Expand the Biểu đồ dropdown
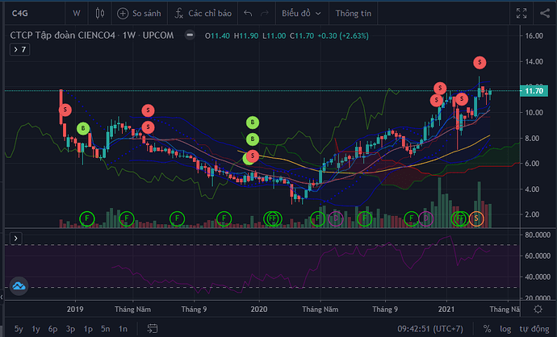 point(302,14)
